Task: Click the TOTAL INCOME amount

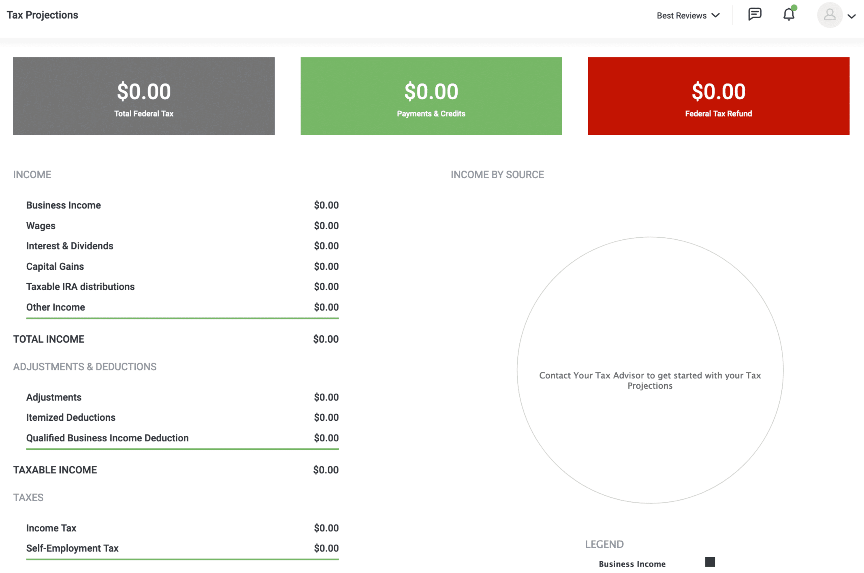Action: click(325, 339)
